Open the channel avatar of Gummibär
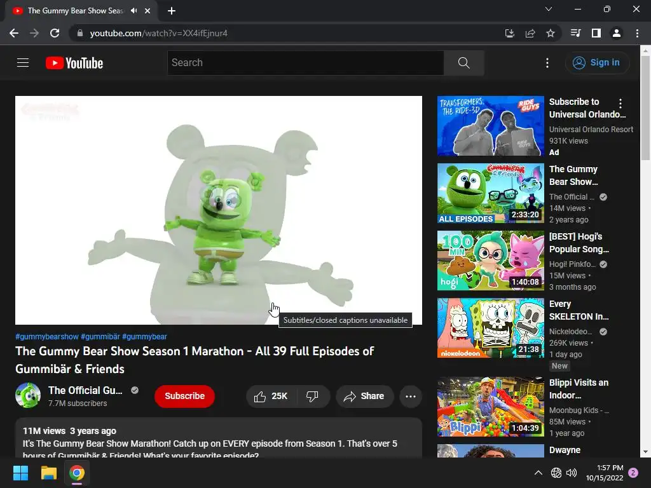The width and height of the screenshot is (651, 488). 28,395
